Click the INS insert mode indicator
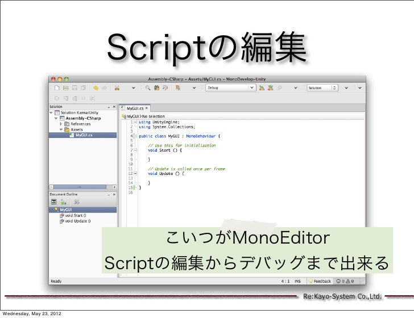The height and width of the screenshot is (318, 414). (x=297, y=281)
